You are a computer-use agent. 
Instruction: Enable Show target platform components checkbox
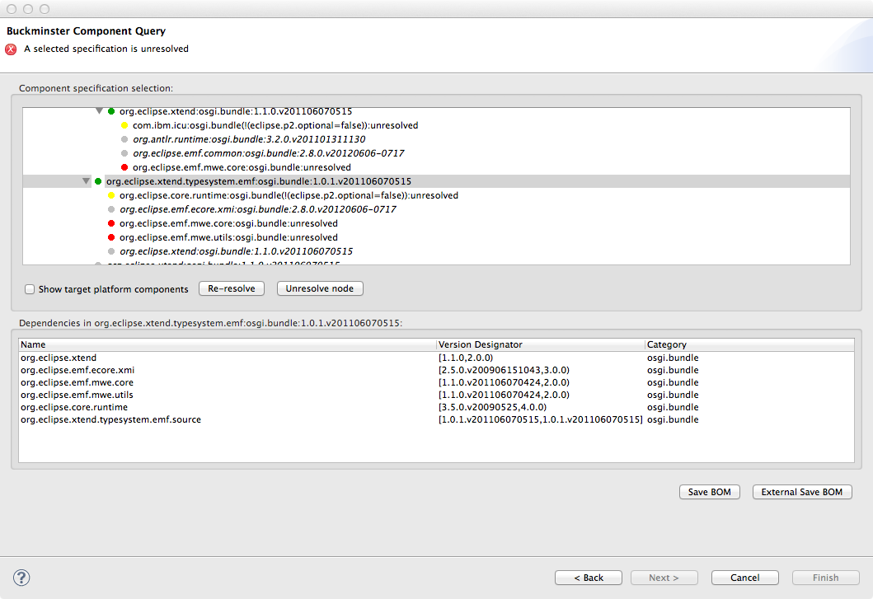30,289
